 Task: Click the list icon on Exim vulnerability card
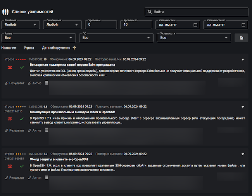pos(47,83)
